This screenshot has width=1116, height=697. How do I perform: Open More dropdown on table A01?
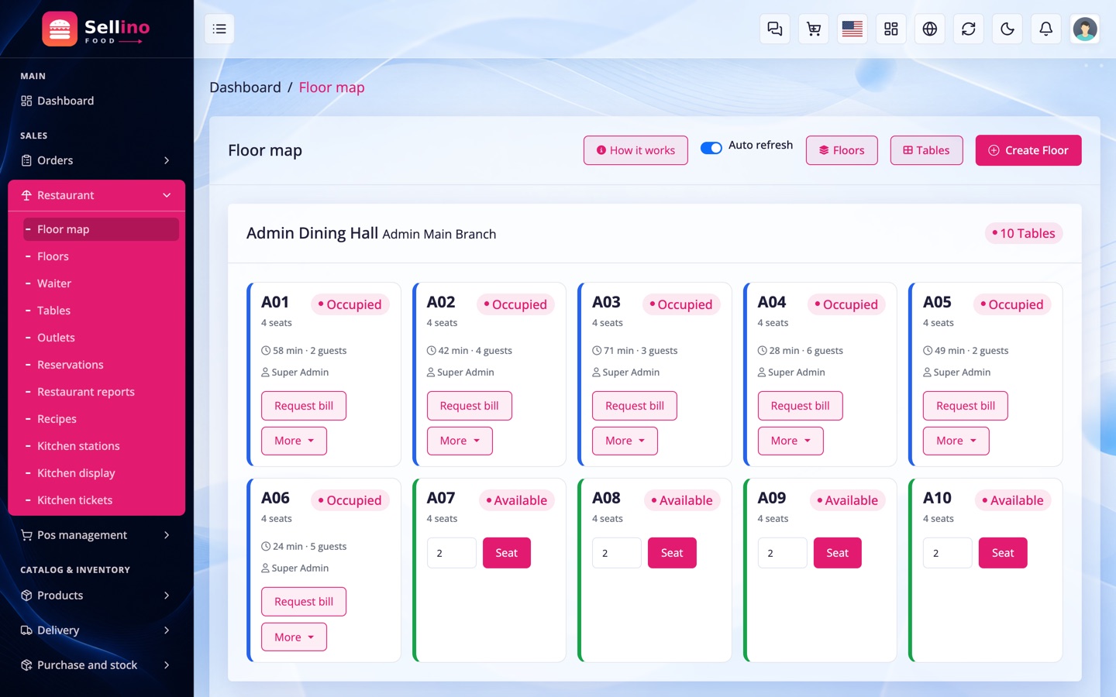(x=294, y=441)
